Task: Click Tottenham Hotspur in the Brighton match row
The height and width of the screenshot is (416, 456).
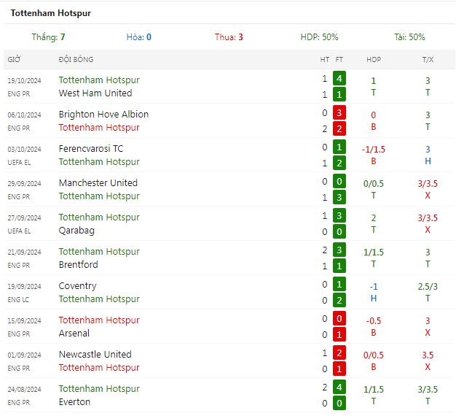Action: 99,128
